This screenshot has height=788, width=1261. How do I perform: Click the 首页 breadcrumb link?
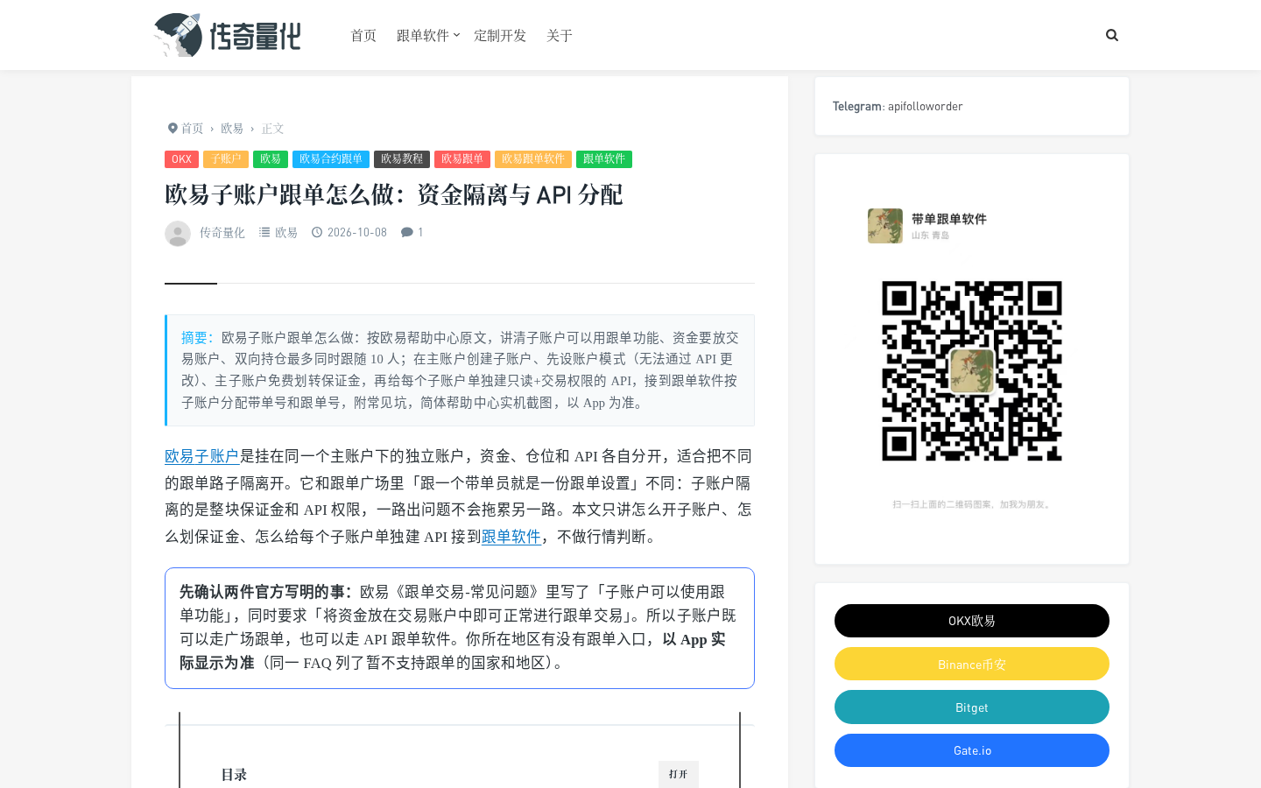coord(192,128)
